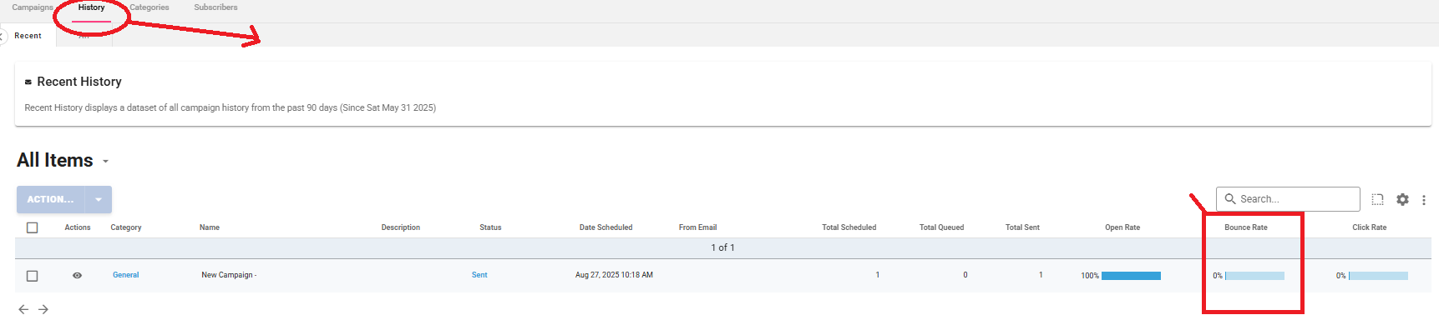Click the Action button
The height and width of the screenshot is (330, 1439).
coord(50,199)
